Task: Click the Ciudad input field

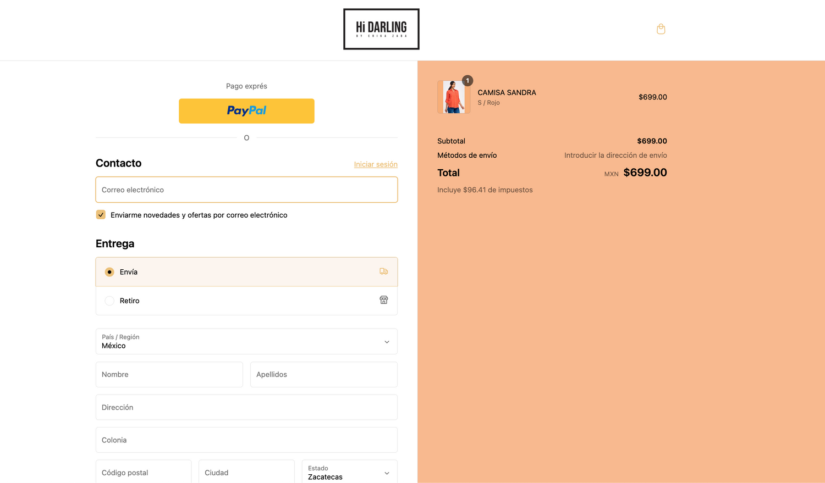Action: [x=246, y=472]
